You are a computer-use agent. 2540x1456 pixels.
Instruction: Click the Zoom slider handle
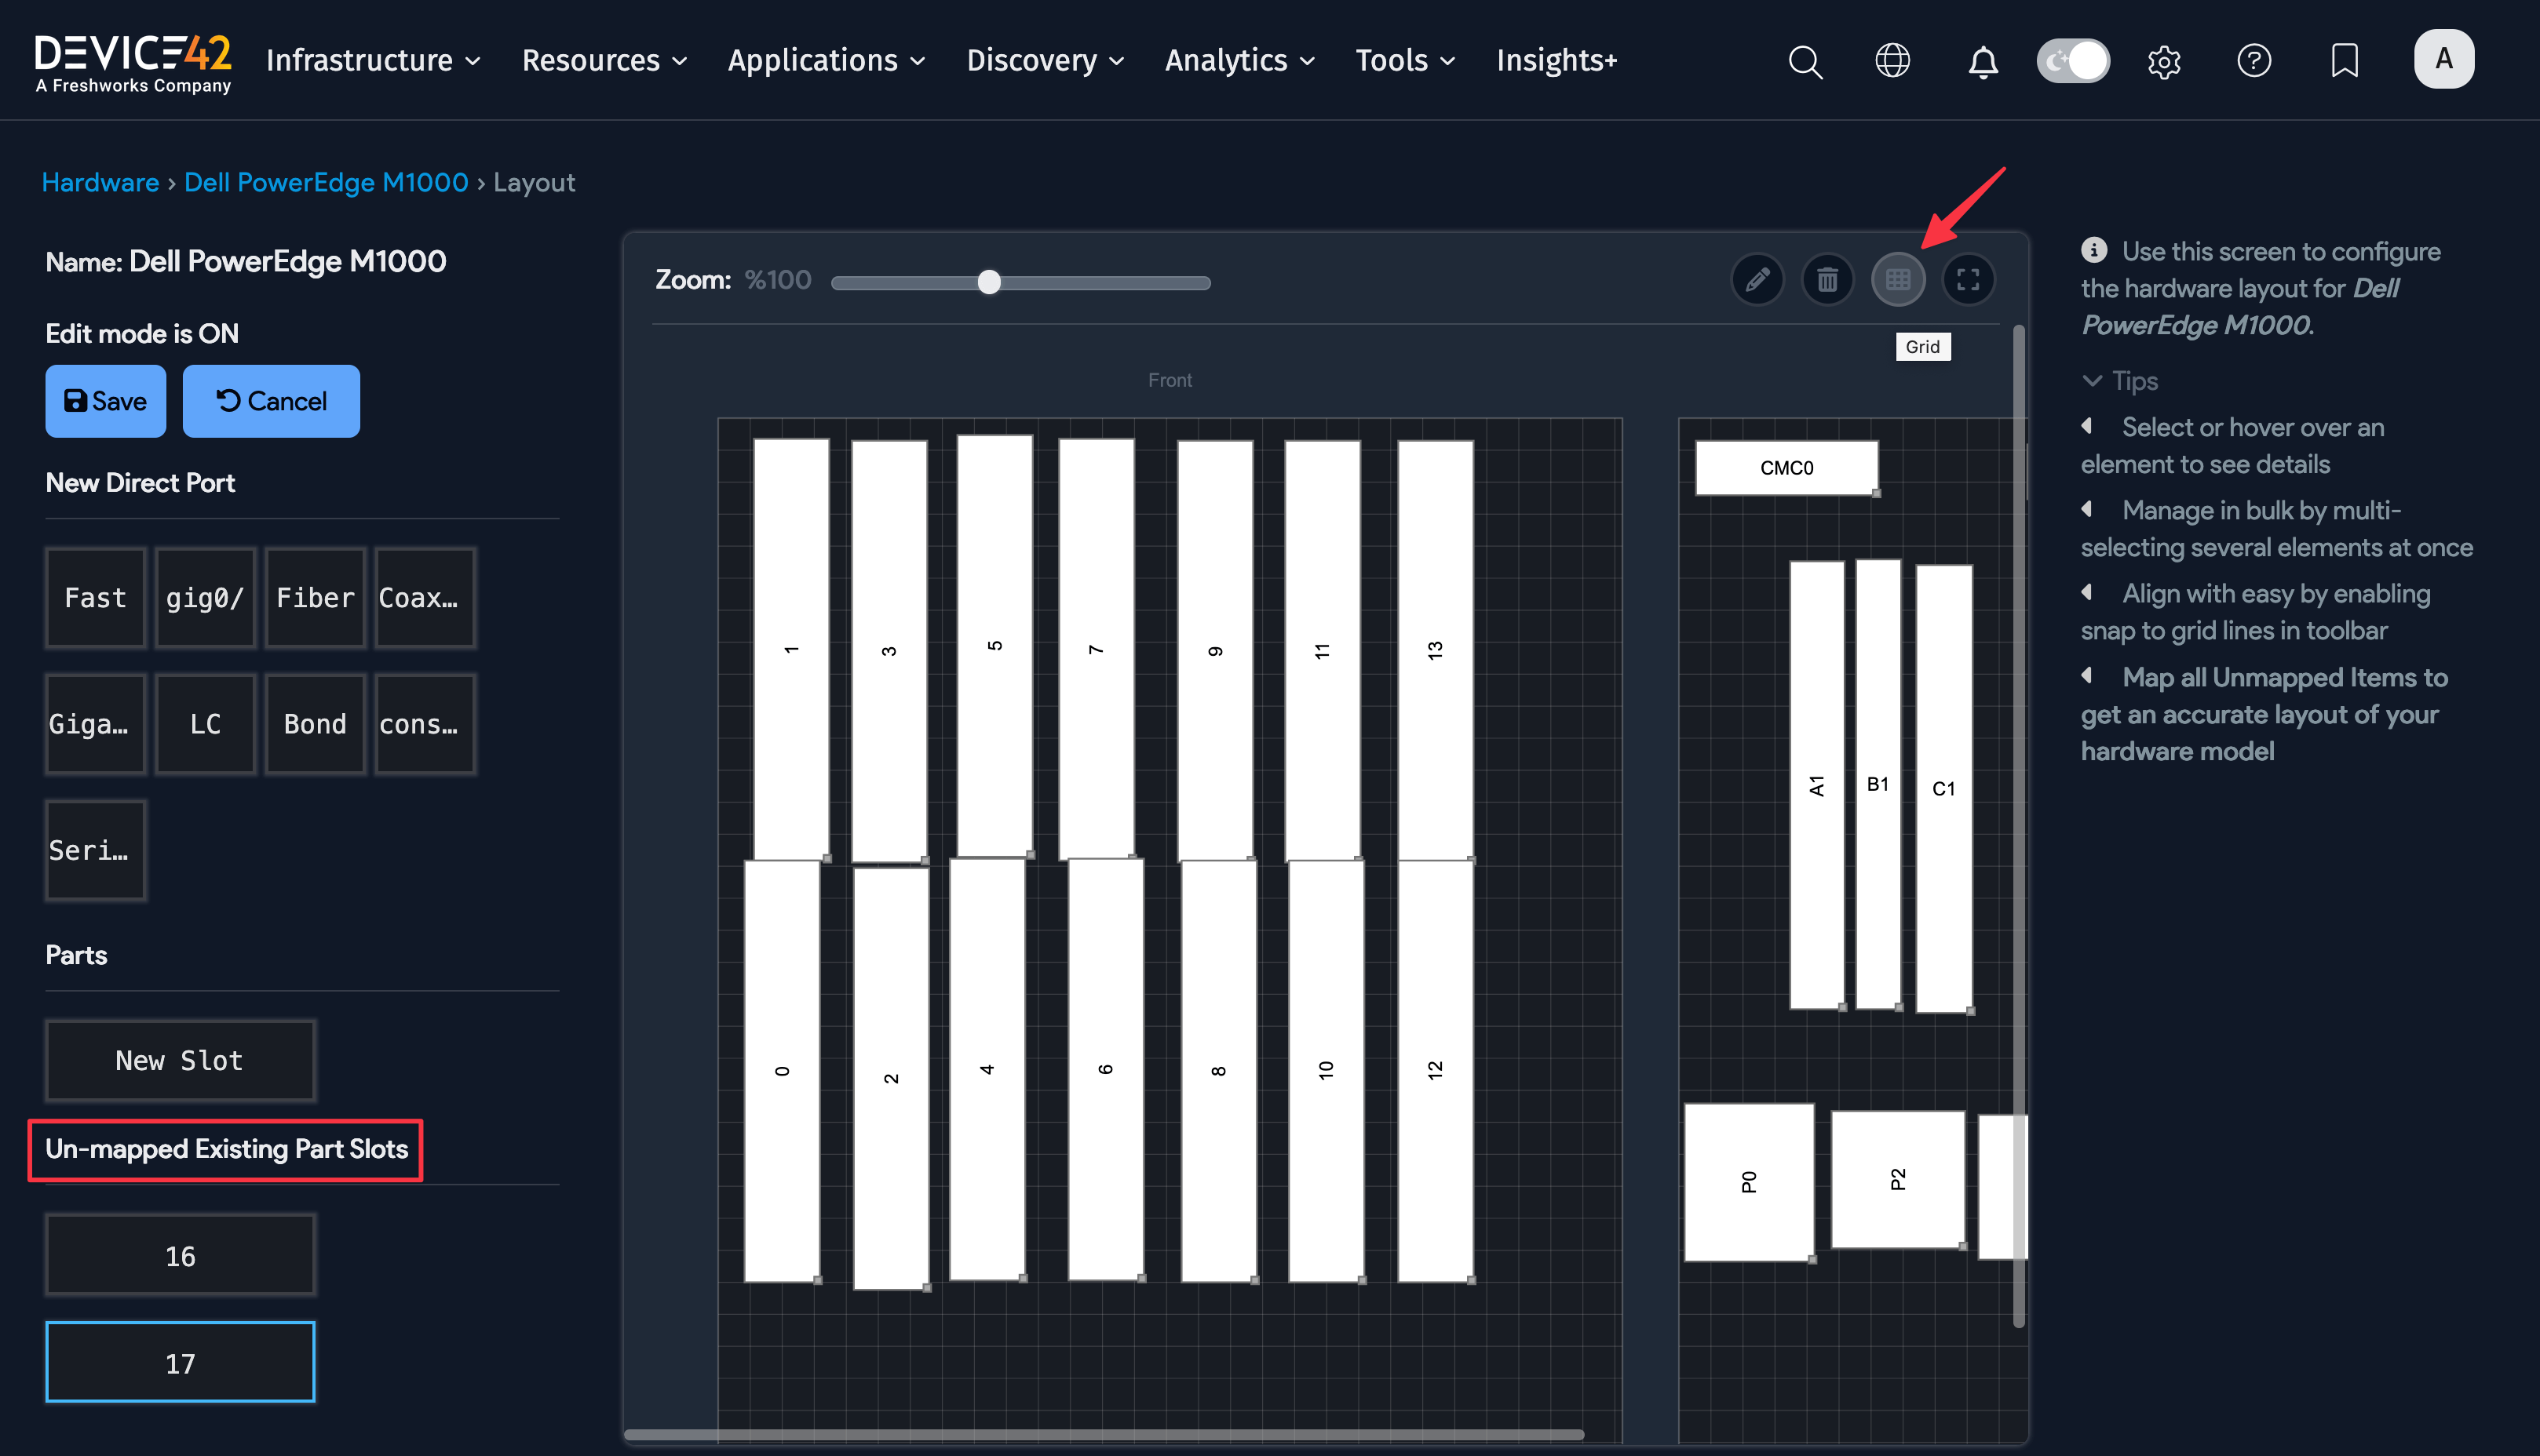(988, 282)
